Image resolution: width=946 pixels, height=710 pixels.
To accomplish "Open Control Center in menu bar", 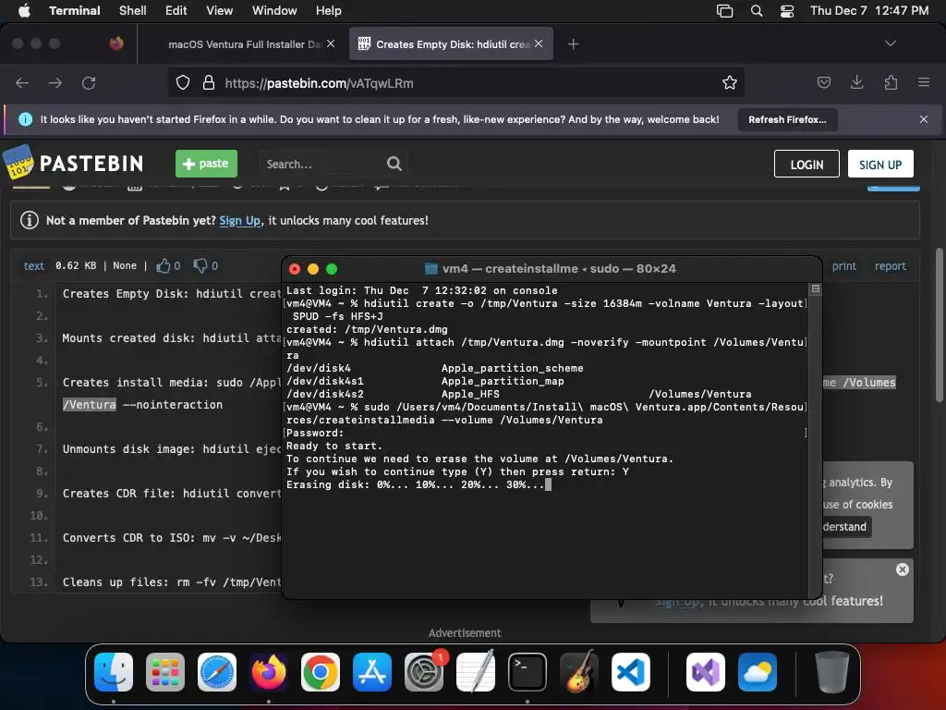I will pyautogui.click(x=787, y=11).
